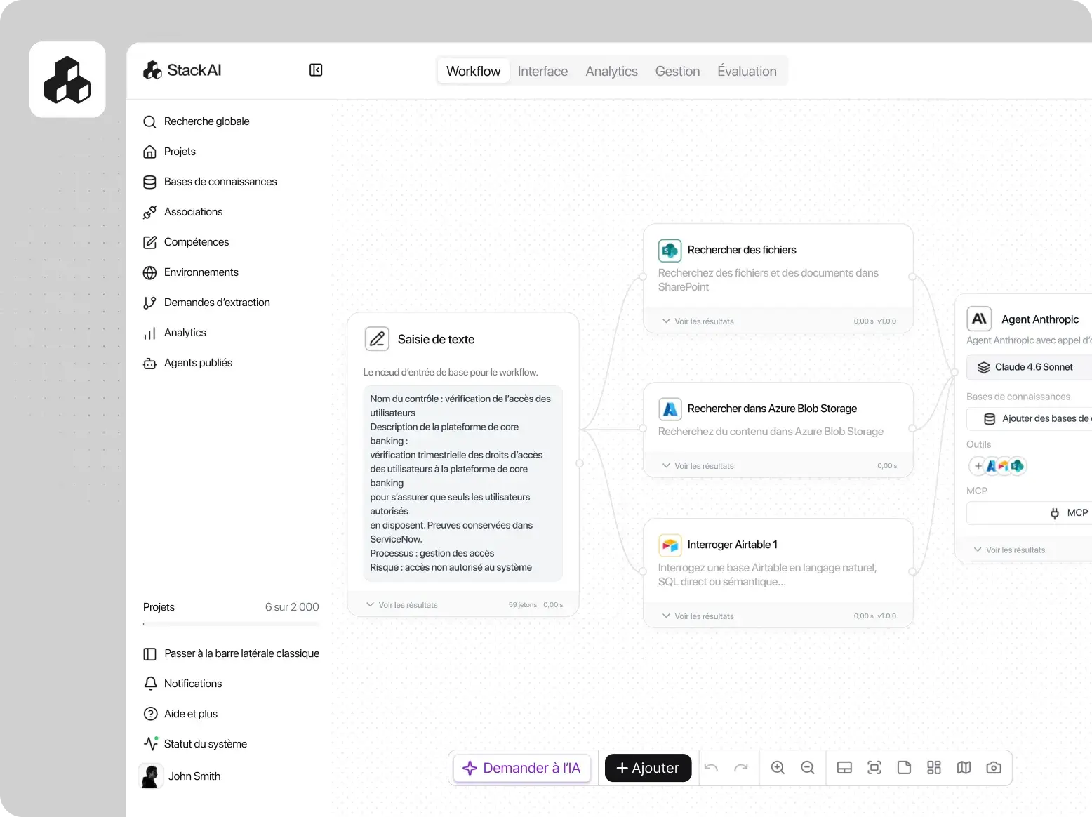Open Agents publiés in the sidebar

[x=187, y=363]
